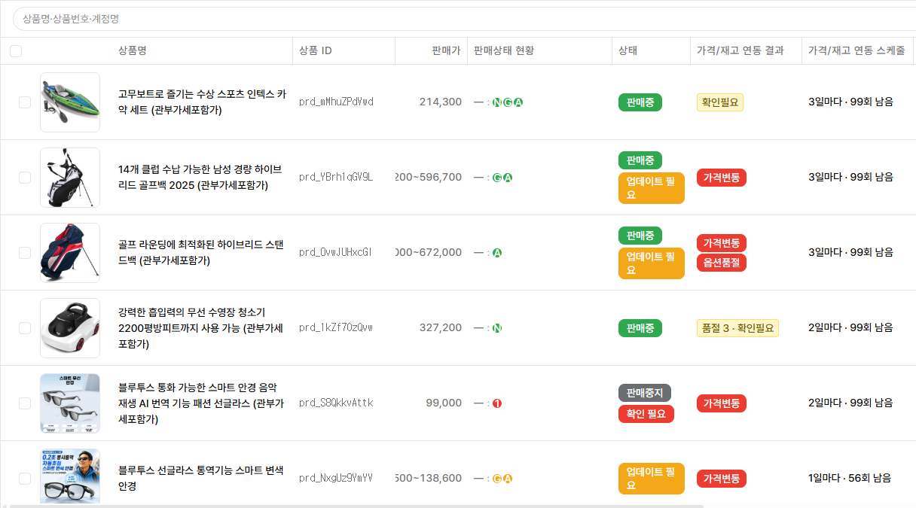Screen dimensions: 916x508
Task: Click 업데이트 필요 badge in prd_YBrh1qGV9L row
Action: pos(652,188)
